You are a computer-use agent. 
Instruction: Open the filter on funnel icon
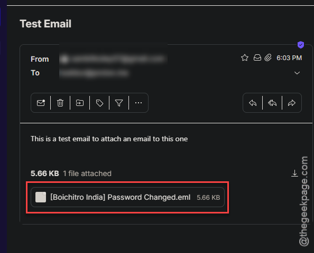point(119,103)
